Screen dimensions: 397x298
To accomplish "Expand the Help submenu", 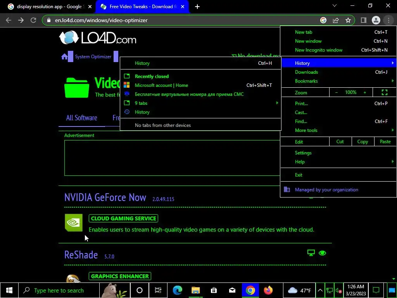I will [338, 162].
